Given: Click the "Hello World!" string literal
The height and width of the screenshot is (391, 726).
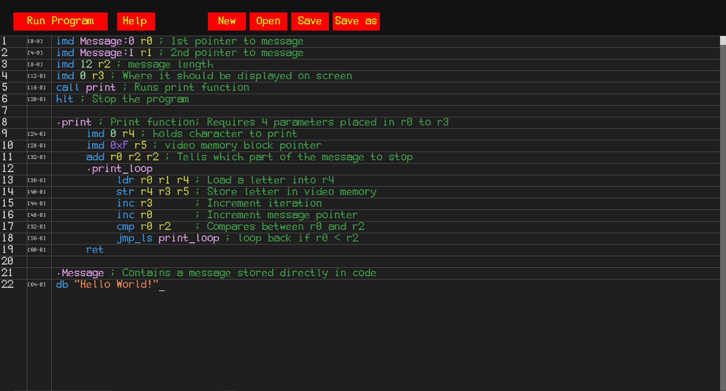Looking at the screenshot, I should (116, 285).
